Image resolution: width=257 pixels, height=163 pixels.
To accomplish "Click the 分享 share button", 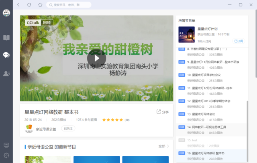I will coord(163,112).
